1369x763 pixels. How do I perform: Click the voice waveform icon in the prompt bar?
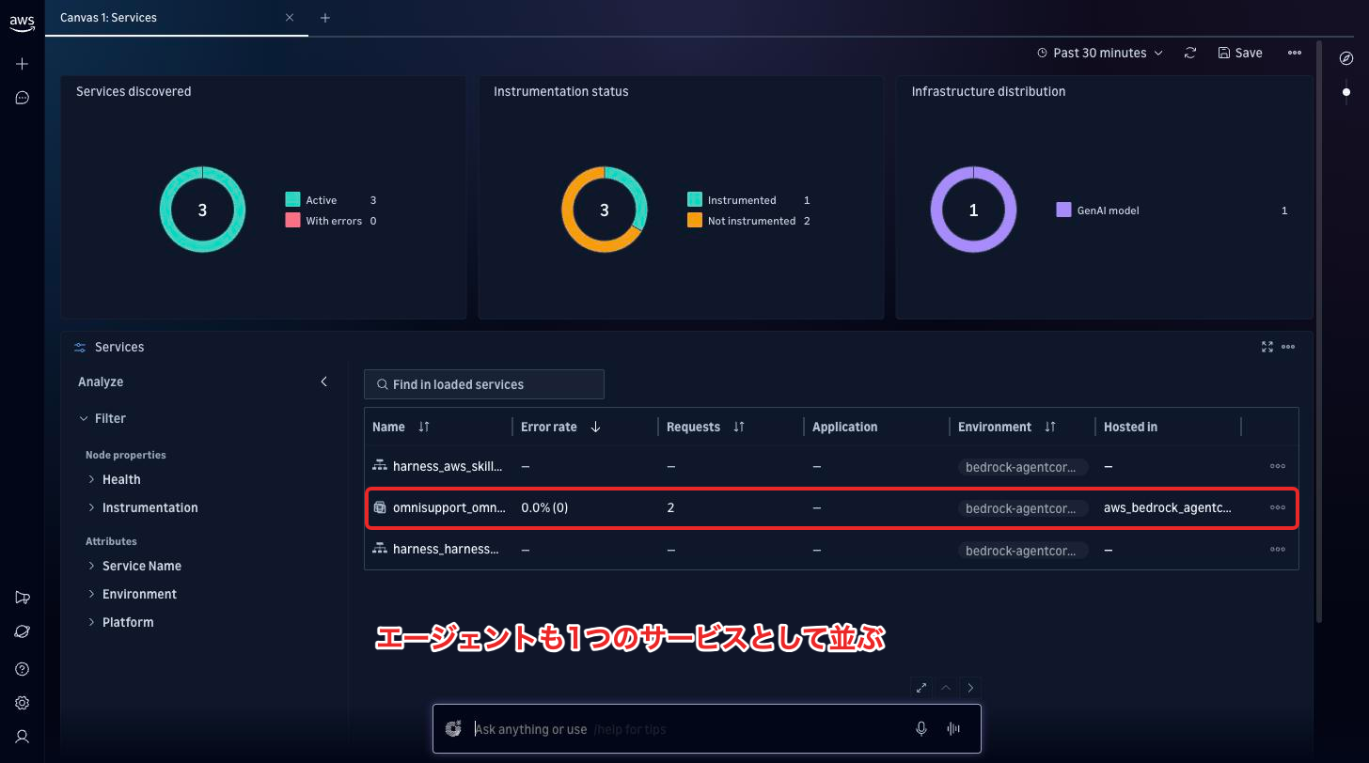click(x=954, y=729)
